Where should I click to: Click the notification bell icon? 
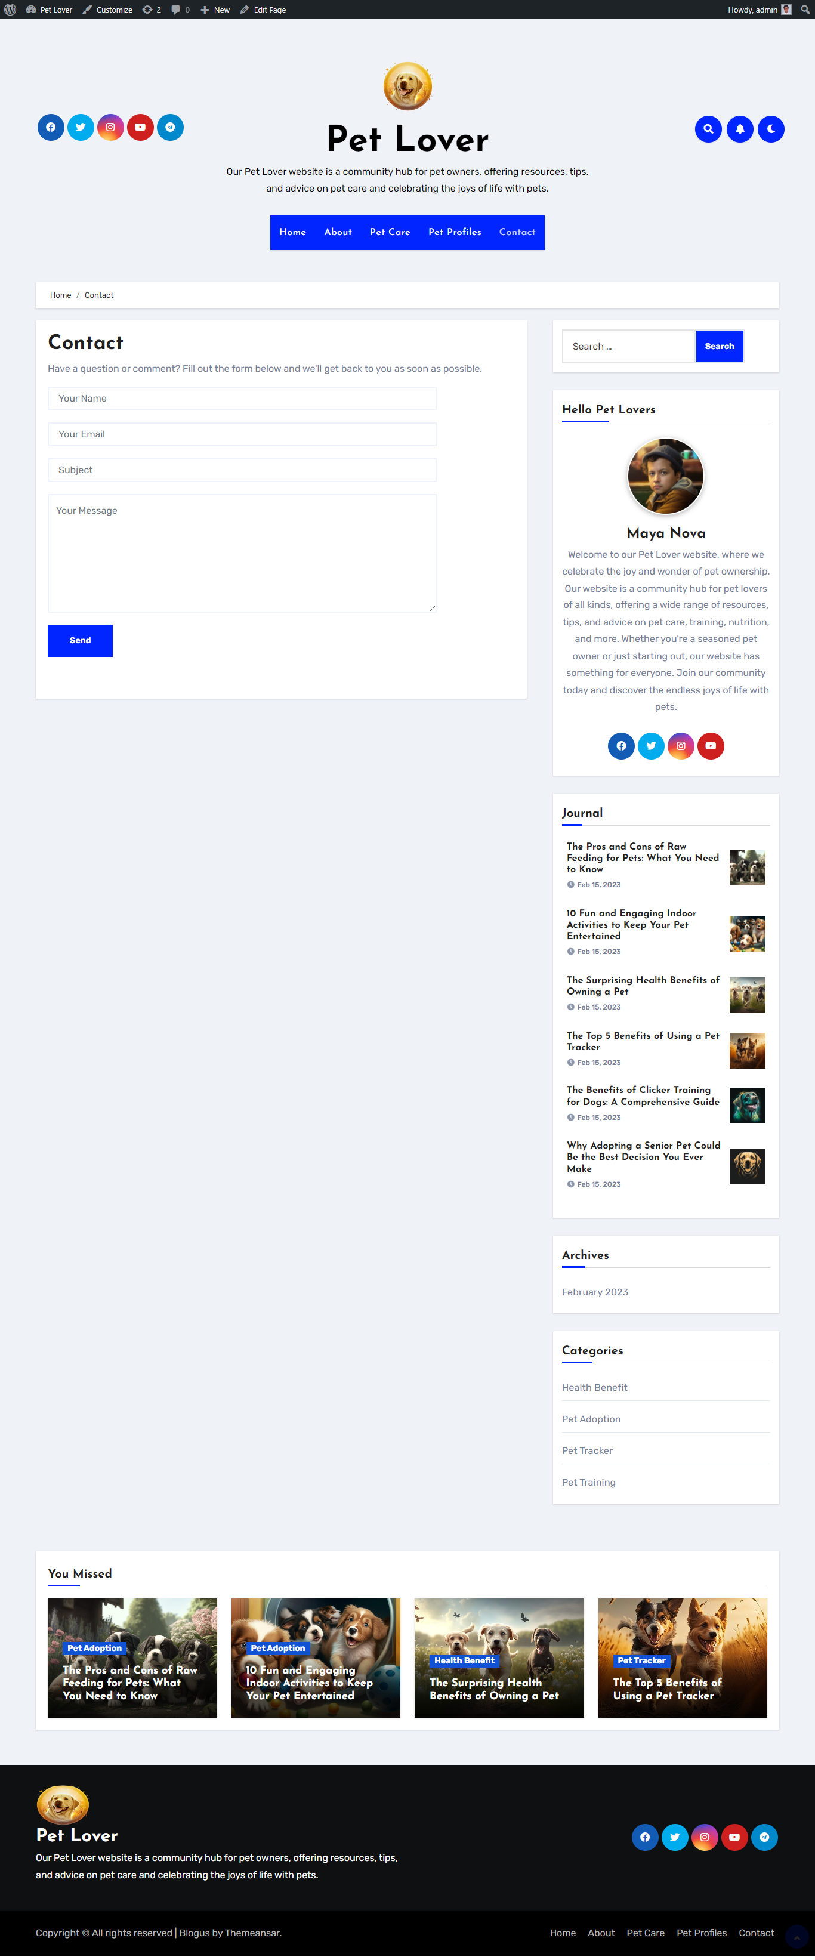point(740,129)
